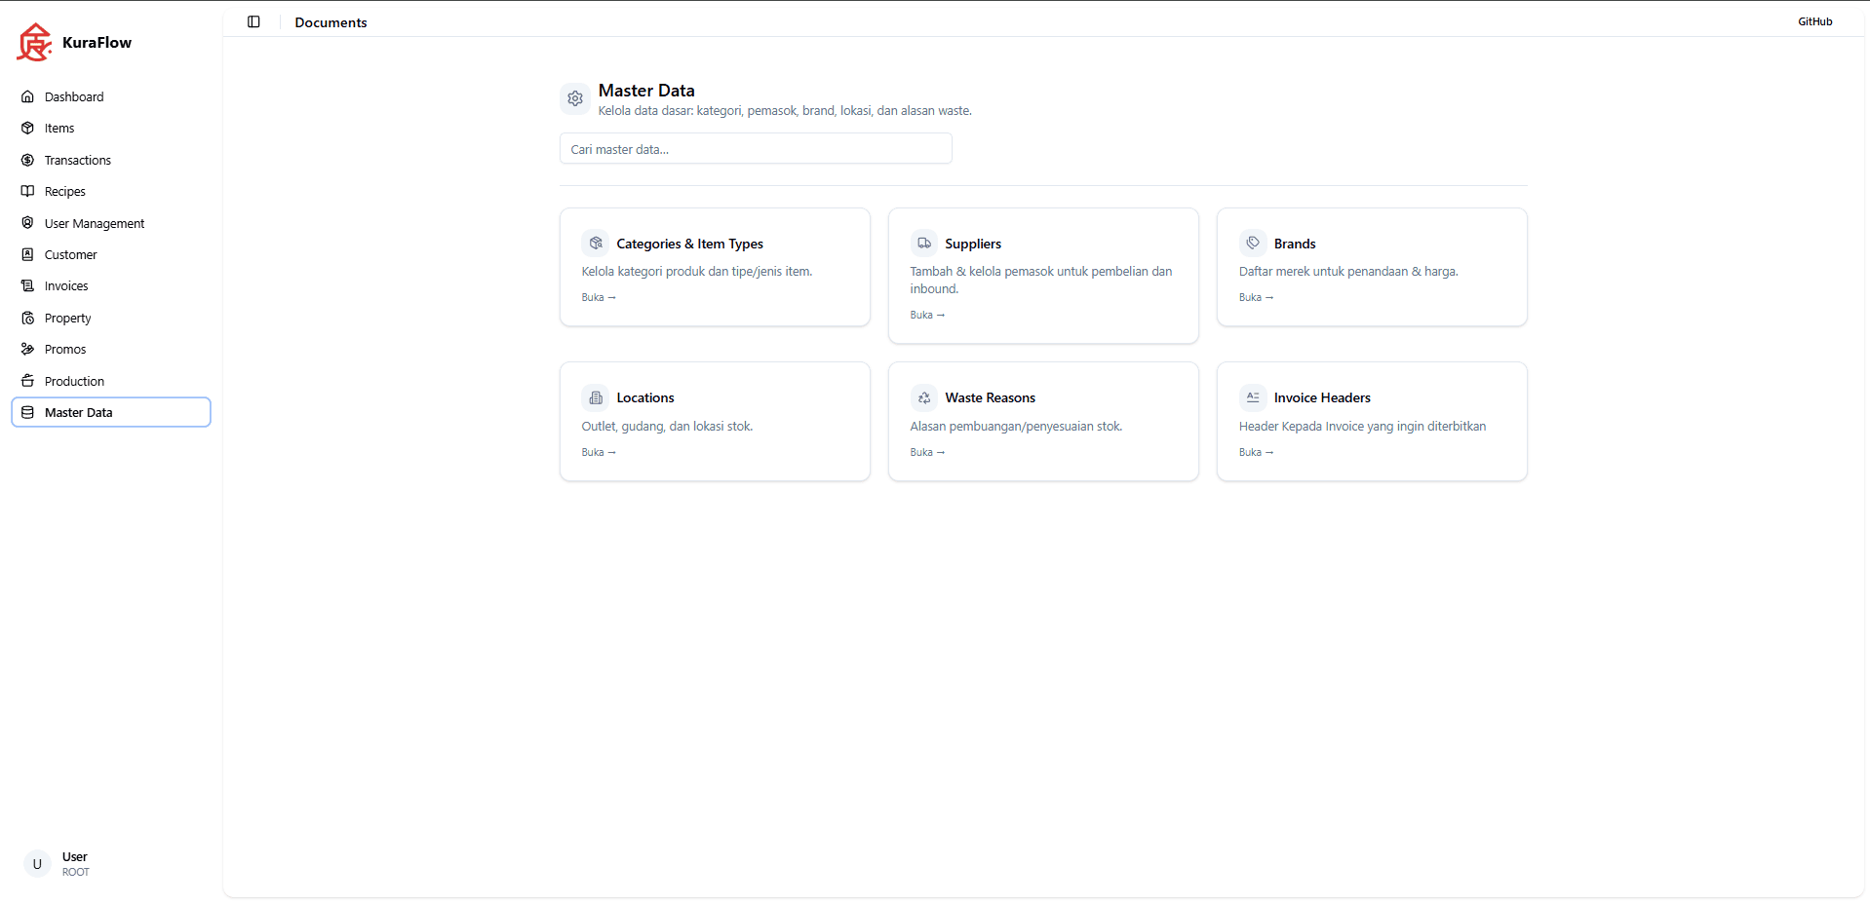The image size is (1870, 904).
Task: Toggle the sidebar collapse control
Action: point(253,21)
